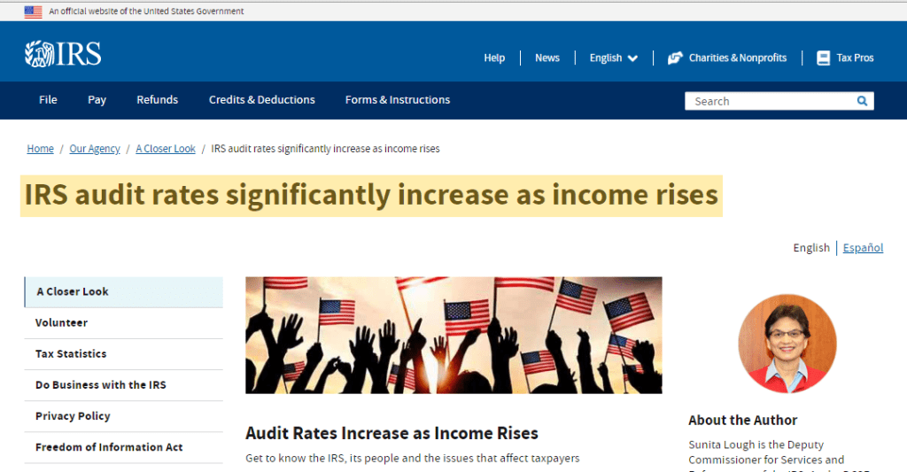Open the Refunds menu
This screenshot has width=907, height=472.
coord(158,99)
